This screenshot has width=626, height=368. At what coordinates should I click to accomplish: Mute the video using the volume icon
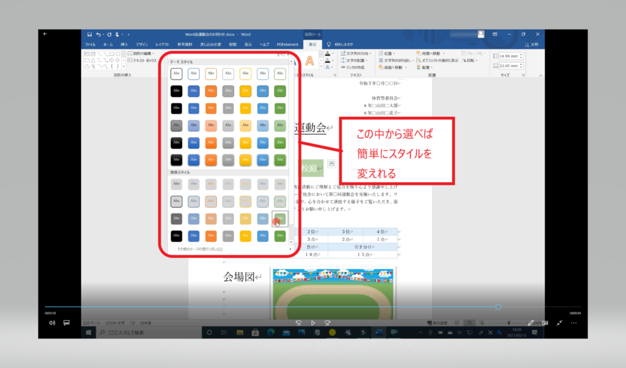coord(52,322)
